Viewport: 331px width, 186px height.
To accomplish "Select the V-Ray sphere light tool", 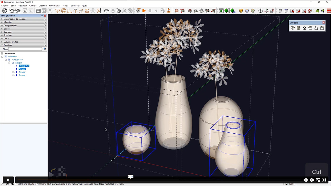I will click(64, 11).
